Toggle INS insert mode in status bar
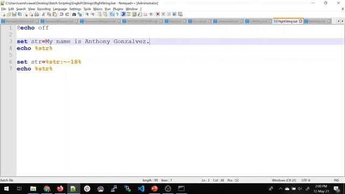The width and height of the screenshot is (345, 194). tap(336, 180)
